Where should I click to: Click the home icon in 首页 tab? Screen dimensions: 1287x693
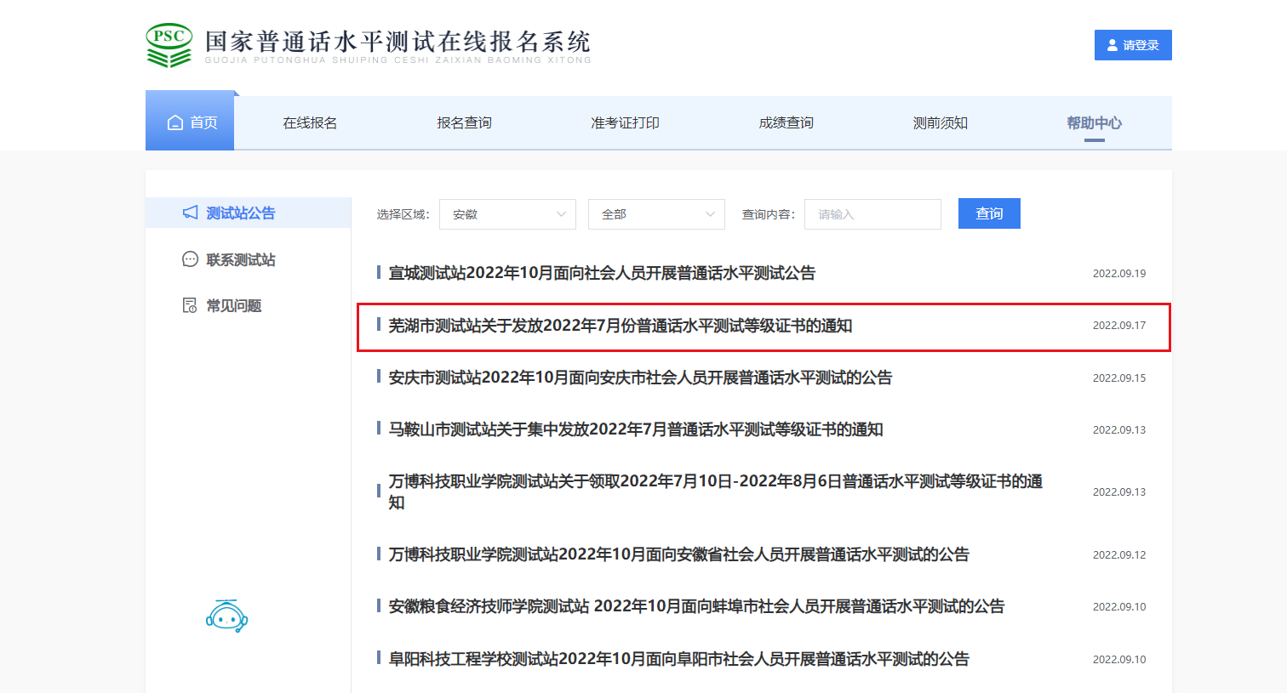pyautogui.click(x=175, y=122)
